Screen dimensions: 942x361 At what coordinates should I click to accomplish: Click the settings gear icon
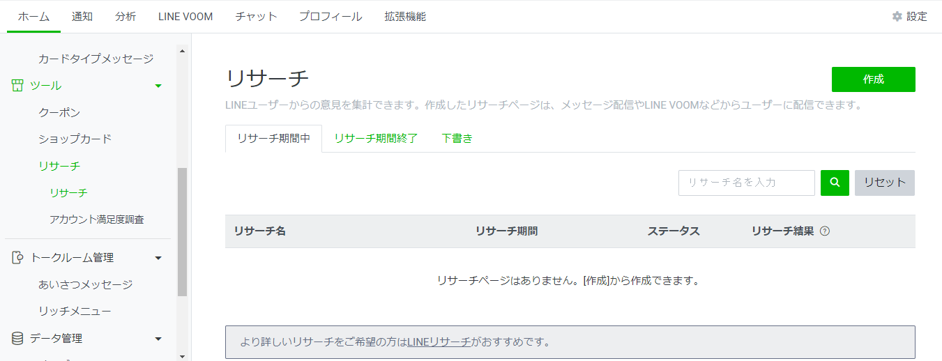point(897,17)
